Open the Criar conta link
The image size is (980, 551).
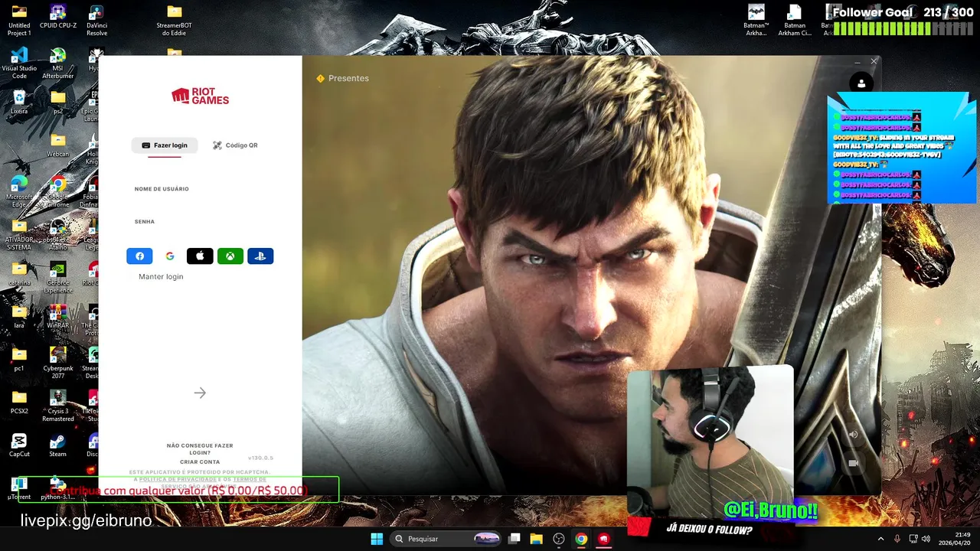[200, 462]
